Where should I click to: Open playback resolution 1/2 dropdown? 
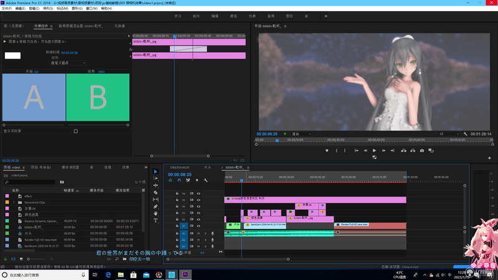(449, 134)
